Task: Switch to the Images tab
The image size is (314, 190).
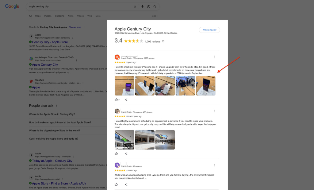Action: (x=48, y=16)
